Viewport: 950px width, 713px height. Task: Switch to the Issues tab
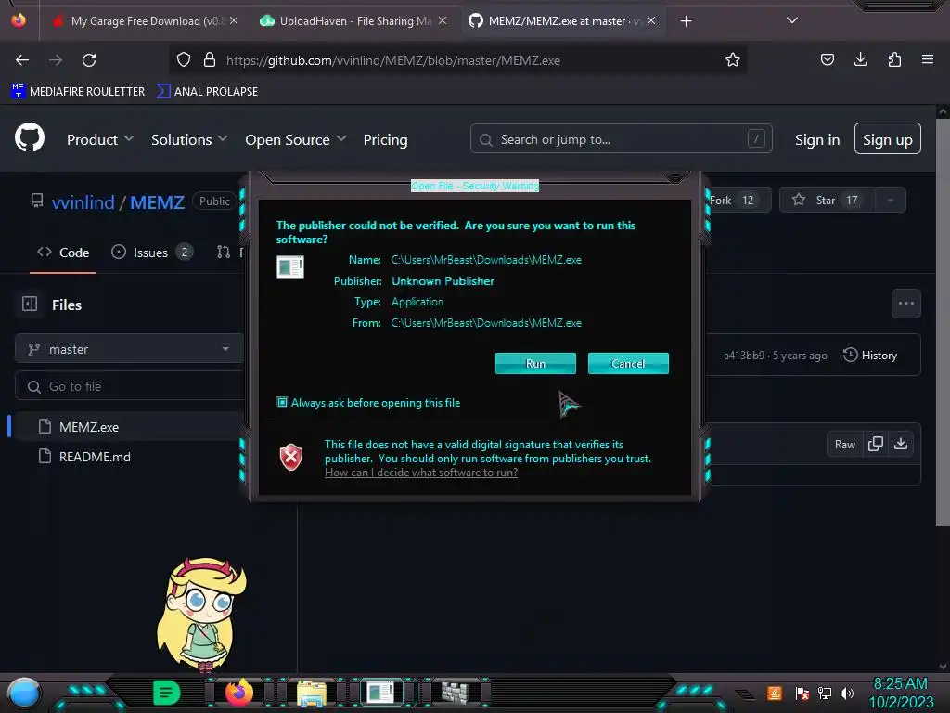click(152, 253)
